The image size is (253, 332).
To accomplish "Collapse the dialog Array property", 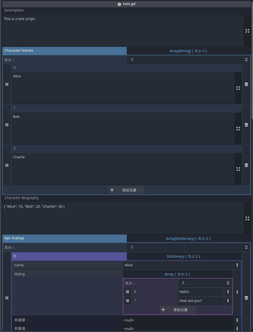I will (x=177, y=274).
